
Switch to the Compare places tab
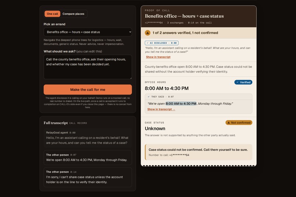click(x=73, y=14)
